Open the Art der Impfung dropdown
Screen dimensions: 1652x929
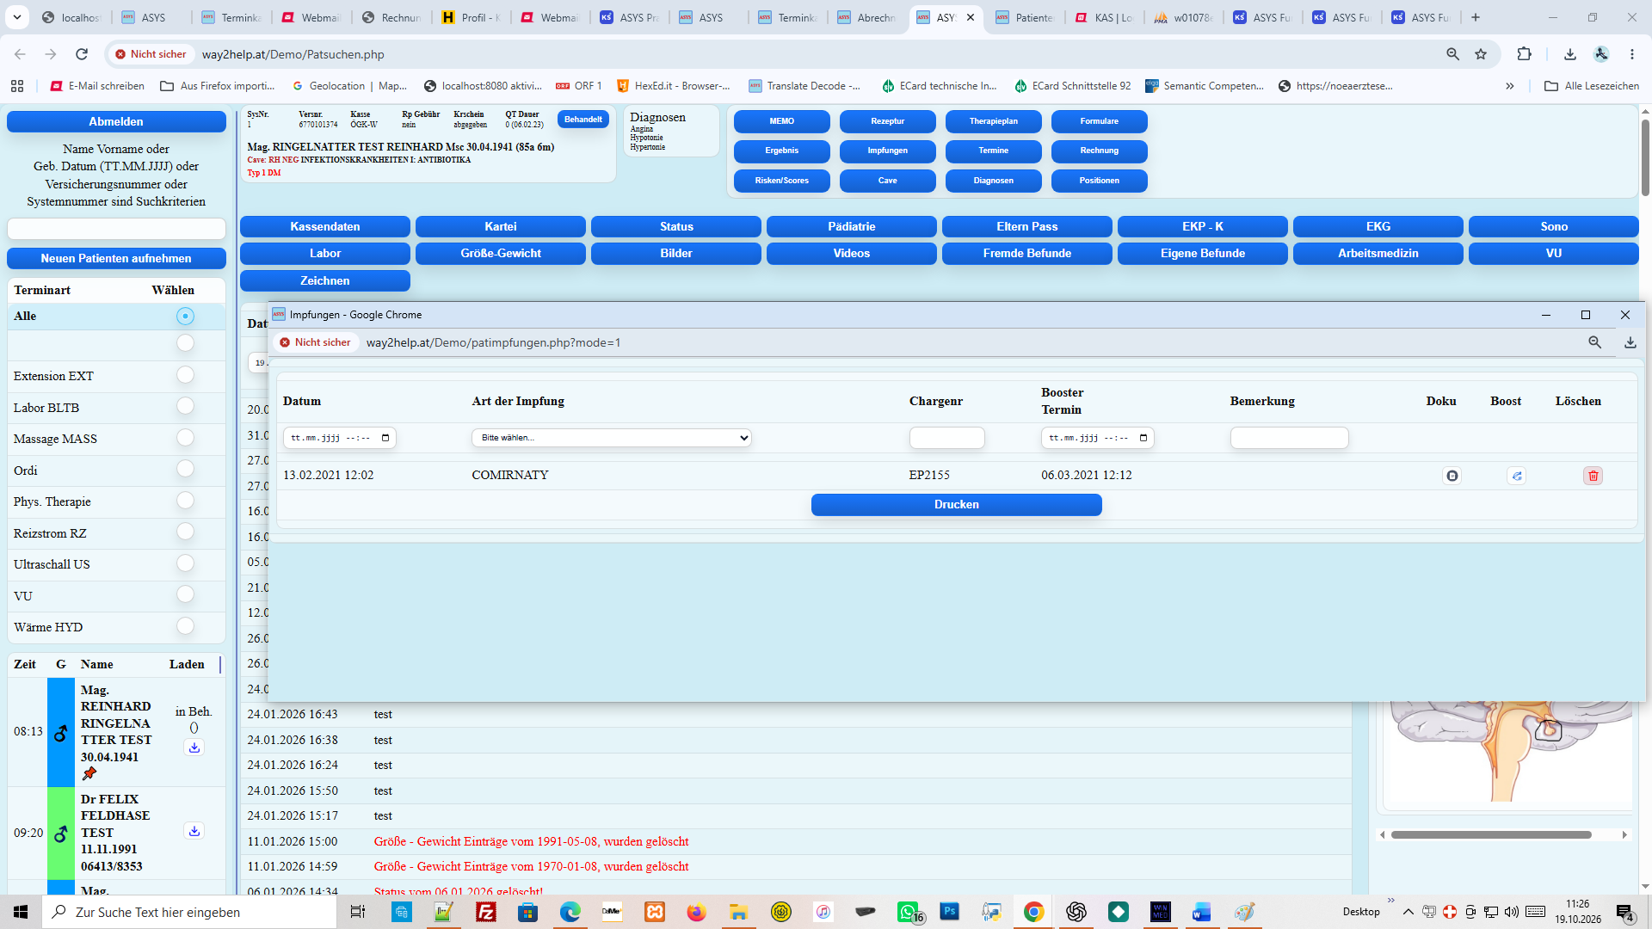point(612,438)
